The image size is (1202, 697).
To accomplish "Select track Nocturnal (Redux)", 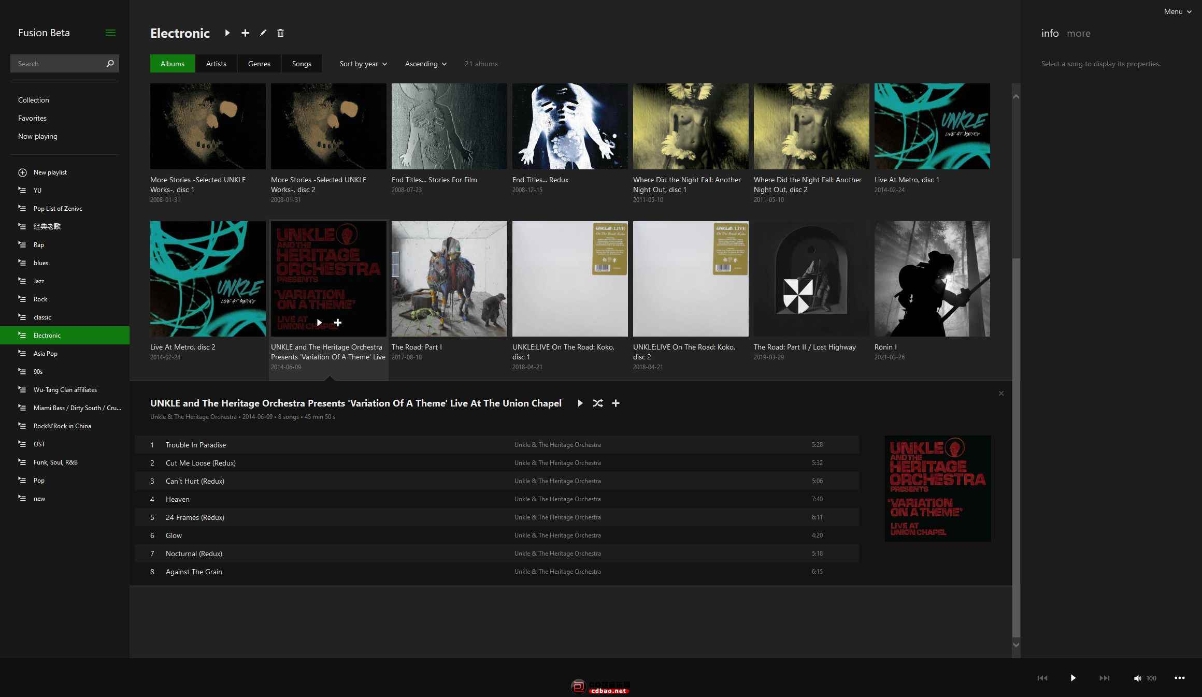I will (x=497, y=553).
